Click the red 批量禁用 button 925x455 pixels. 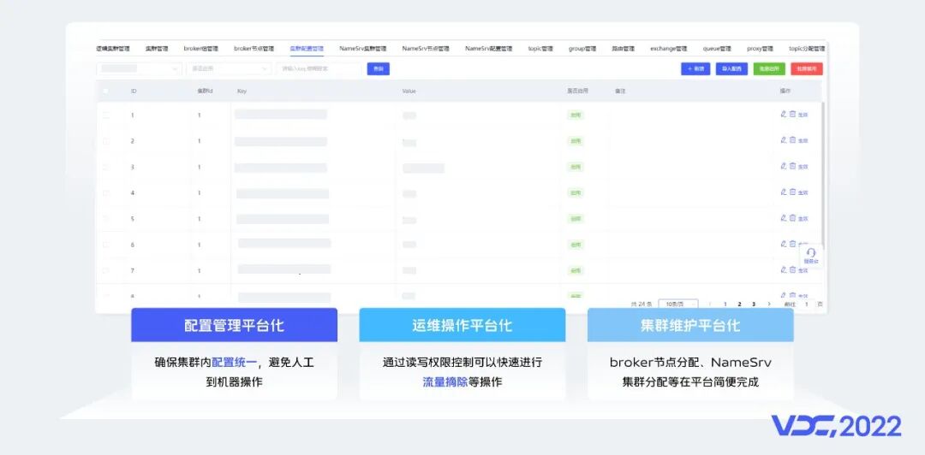[807, 69]
